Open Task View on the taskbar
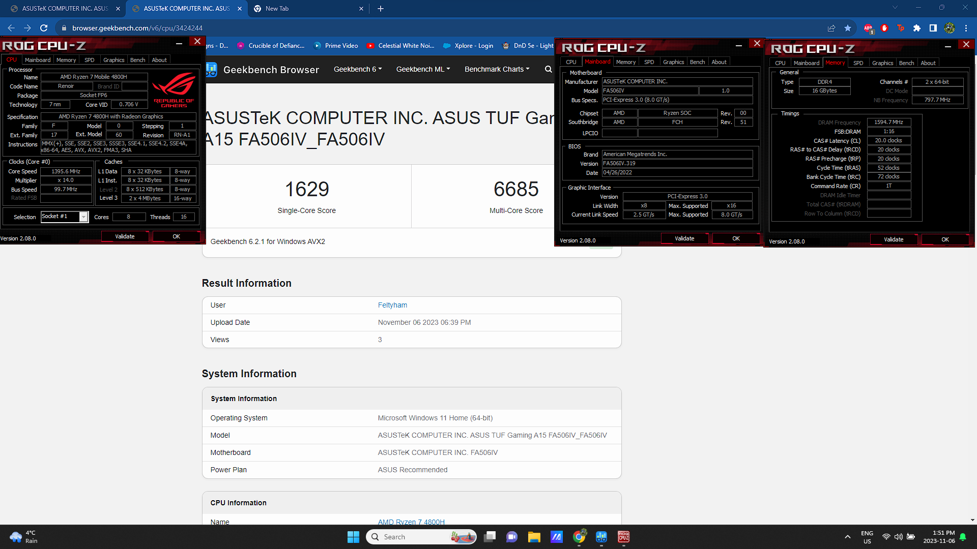 point(490,537)
